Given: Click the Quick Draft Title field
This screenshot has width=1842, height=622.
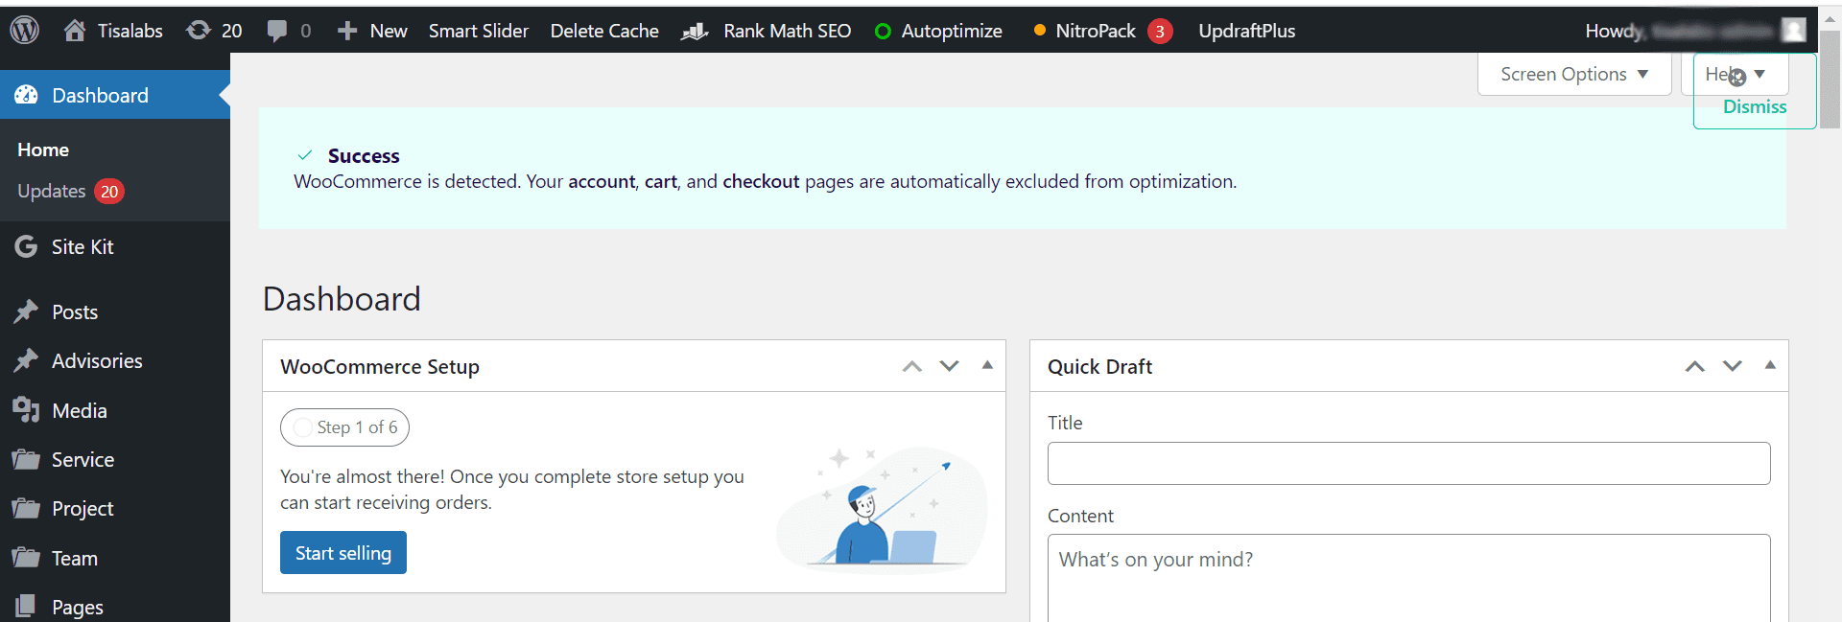Looking at the screenshot, I should click(x=1408, y=463).
